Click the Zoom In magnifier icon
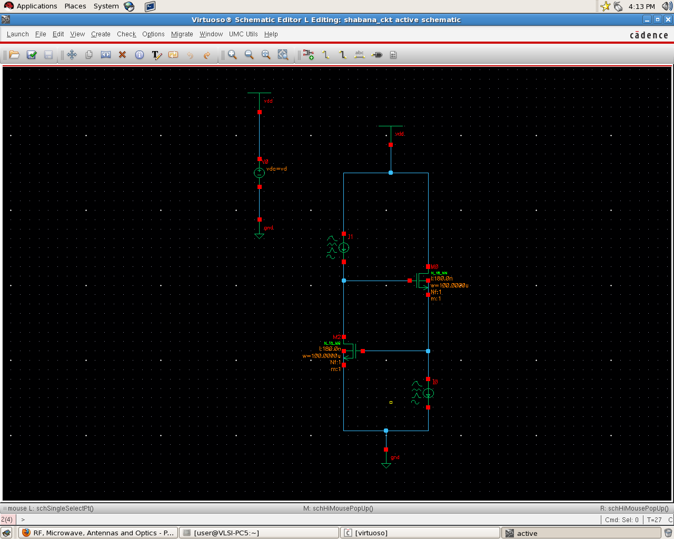Screen dimensions: 674x539 click(x=232, y=55)
